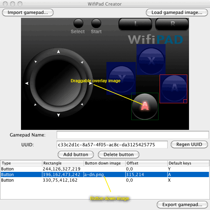This screenshot has height=210, width=210.
Task: Click the glowing red A overlay image
Action: (145, 106)
